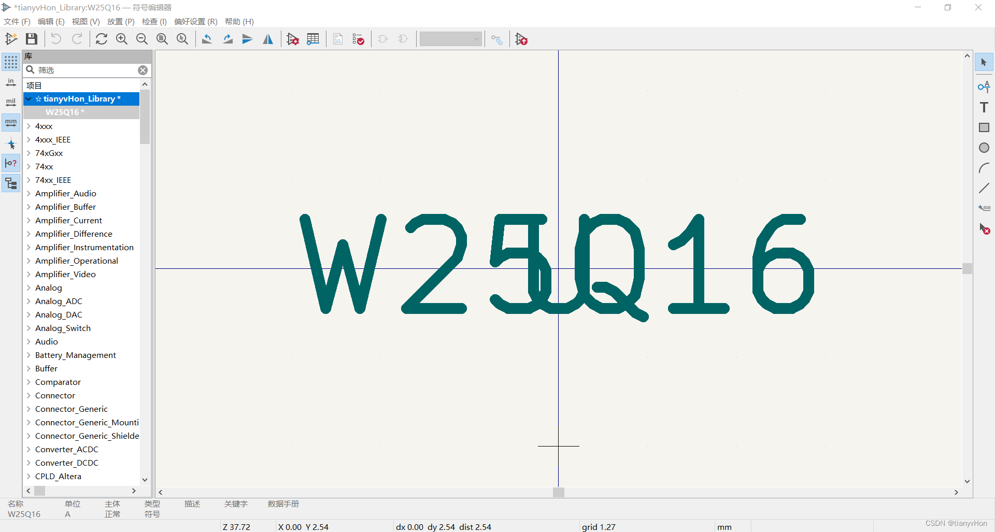Toggle full-window crosshair cursor
The height and width of the screenshot is (532, 995).
click(11, 143)
